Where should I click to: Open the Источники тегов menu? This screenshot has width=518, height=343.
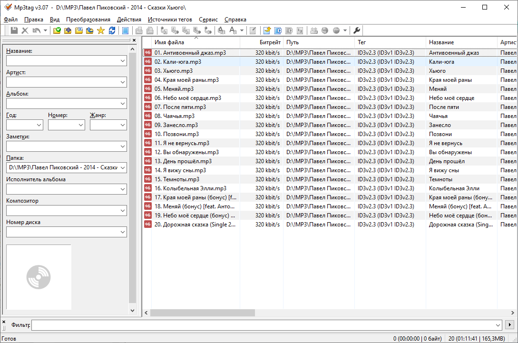(170, 20)
